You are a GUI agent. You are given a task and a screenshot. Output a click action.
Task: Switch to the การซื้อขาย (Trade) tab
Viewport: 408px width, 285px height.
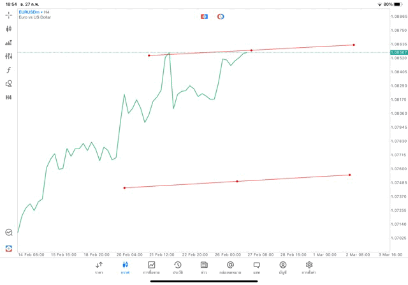click(152, 268)
